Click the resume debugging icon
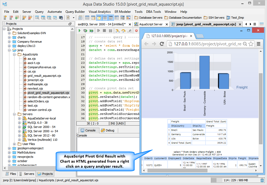The image size is (267, 185). pos(98,31)
